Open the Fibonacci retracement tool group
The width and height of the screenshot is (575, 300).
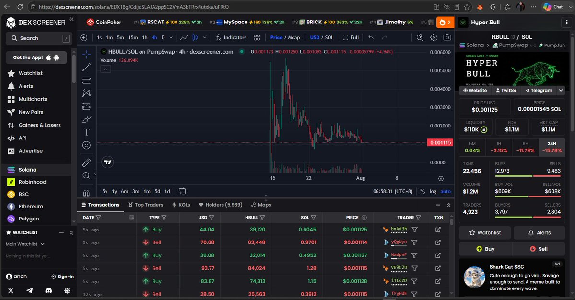pos(86,80)
